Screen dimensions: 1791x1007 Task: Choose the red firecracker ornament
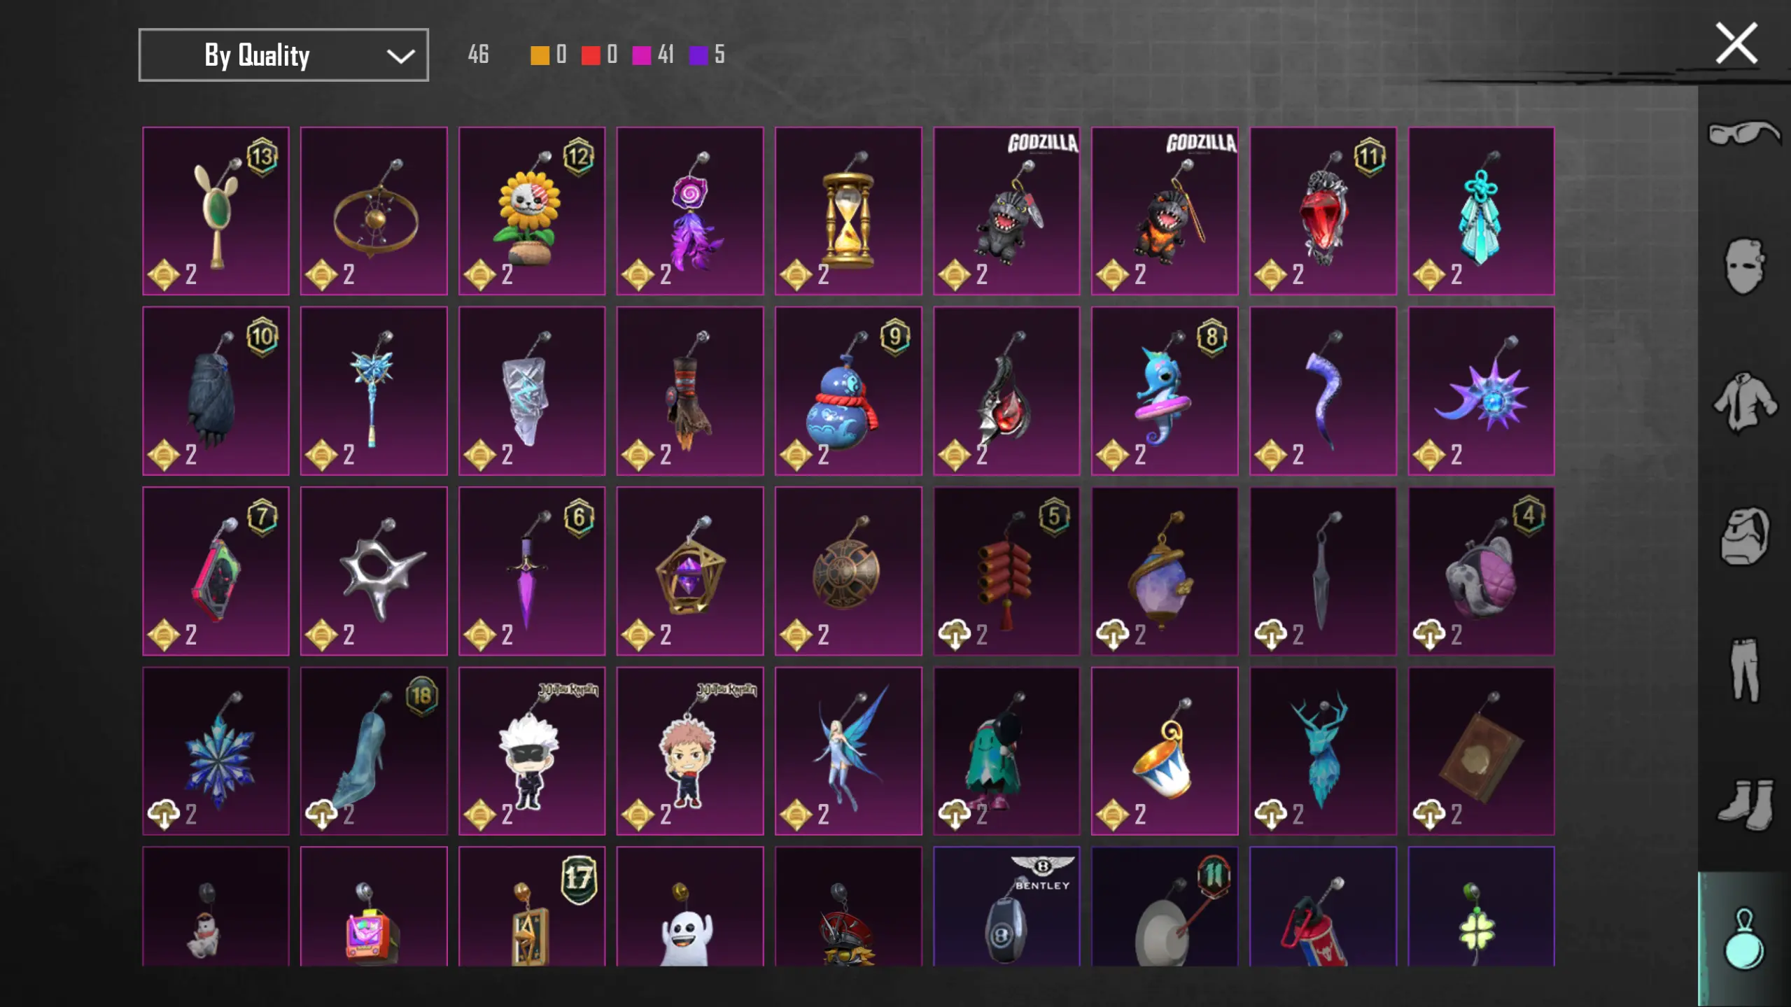(x=1006, y=571)
